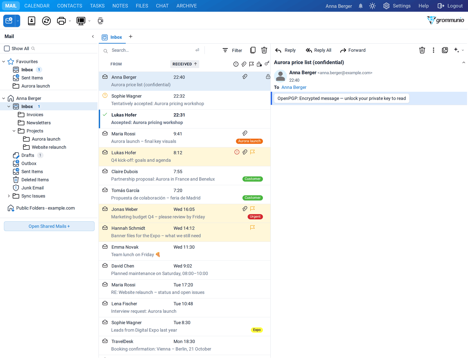The image size is (468, 358).
Task: Click the video meeting icon in toolbar
Action: coord(100,21)
